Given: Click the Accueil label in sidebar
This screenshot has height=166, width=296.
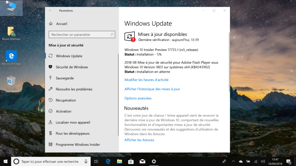Looking at the screenshot, I should [62, 24].
